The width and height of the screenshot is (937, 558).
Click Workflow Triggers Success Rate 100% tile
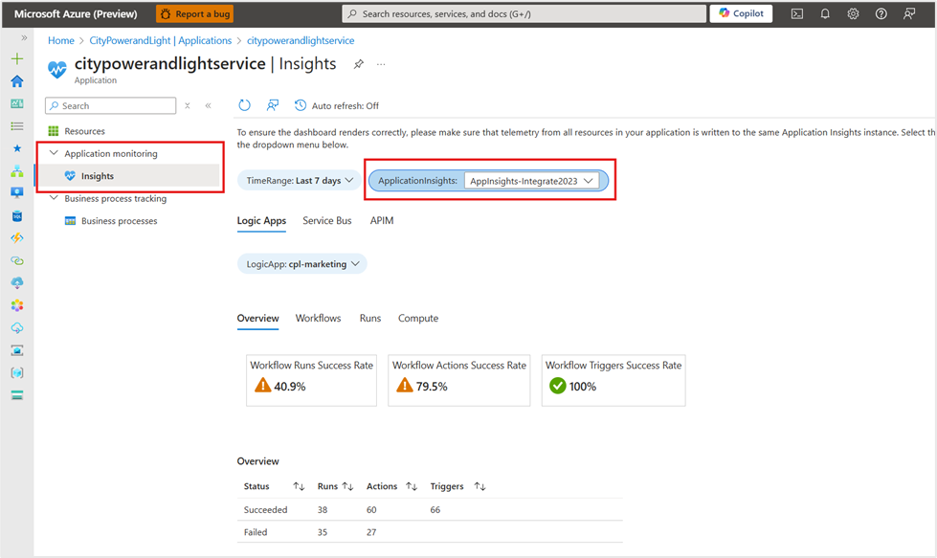pos(614,381)
